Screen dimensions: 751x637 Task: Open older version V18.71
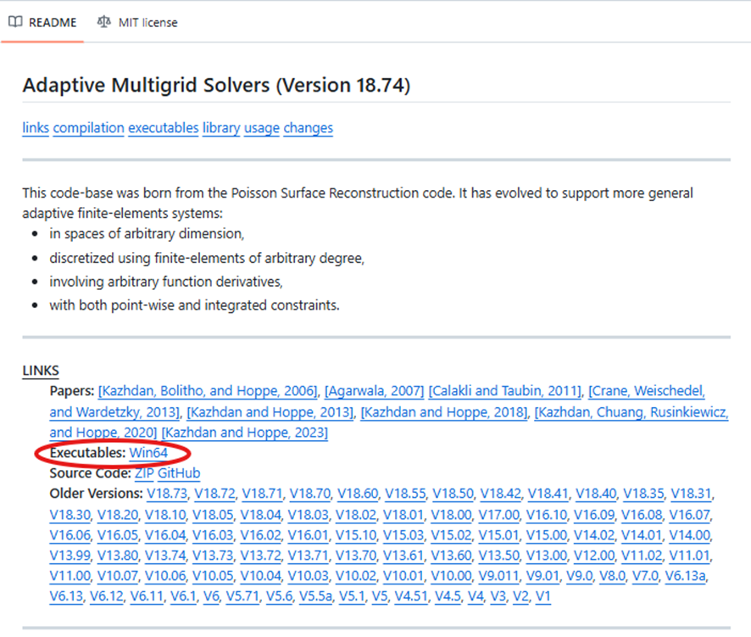coord(262,494)
